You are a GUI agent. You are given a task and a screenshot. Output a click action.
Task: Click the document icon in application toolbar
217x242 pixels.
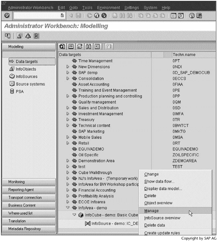click(x=36, y=36)
